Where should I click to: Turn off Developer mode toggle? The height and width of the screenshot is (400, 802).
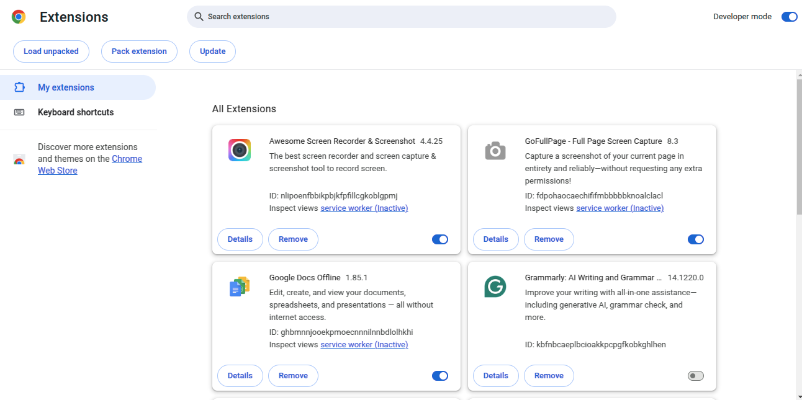789,17
